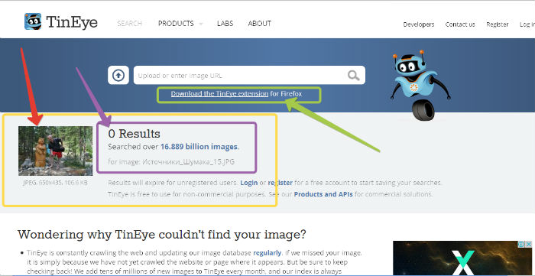Viewport: 535px width, 276px height.
Task: Click the upload image arrow button
Action: [x=118, y=75]
